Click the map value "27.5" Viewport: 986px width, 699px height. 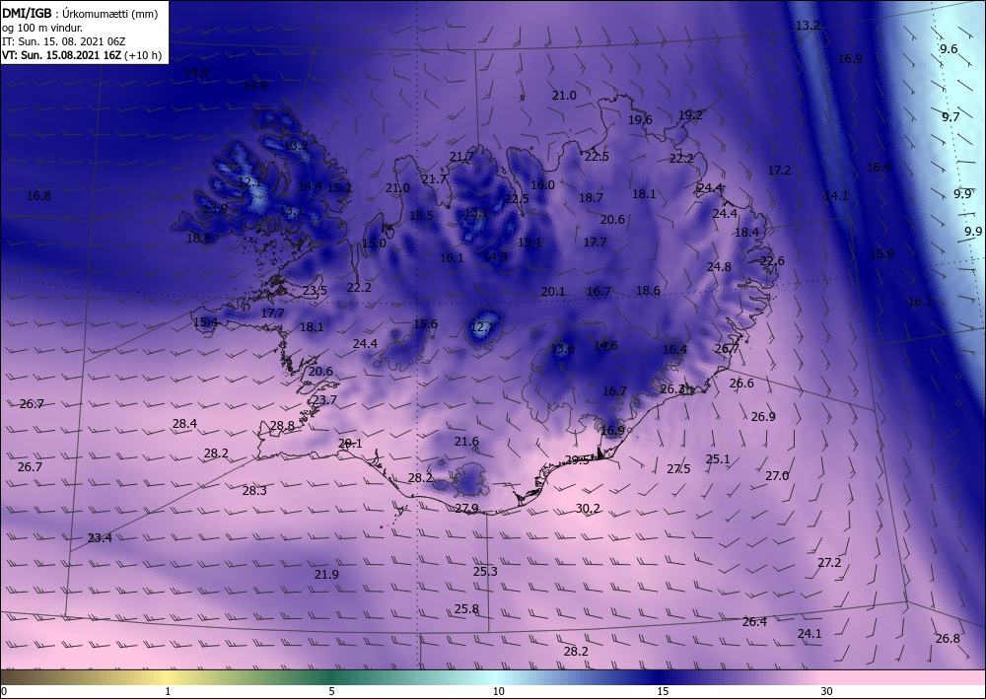[678, 469]
